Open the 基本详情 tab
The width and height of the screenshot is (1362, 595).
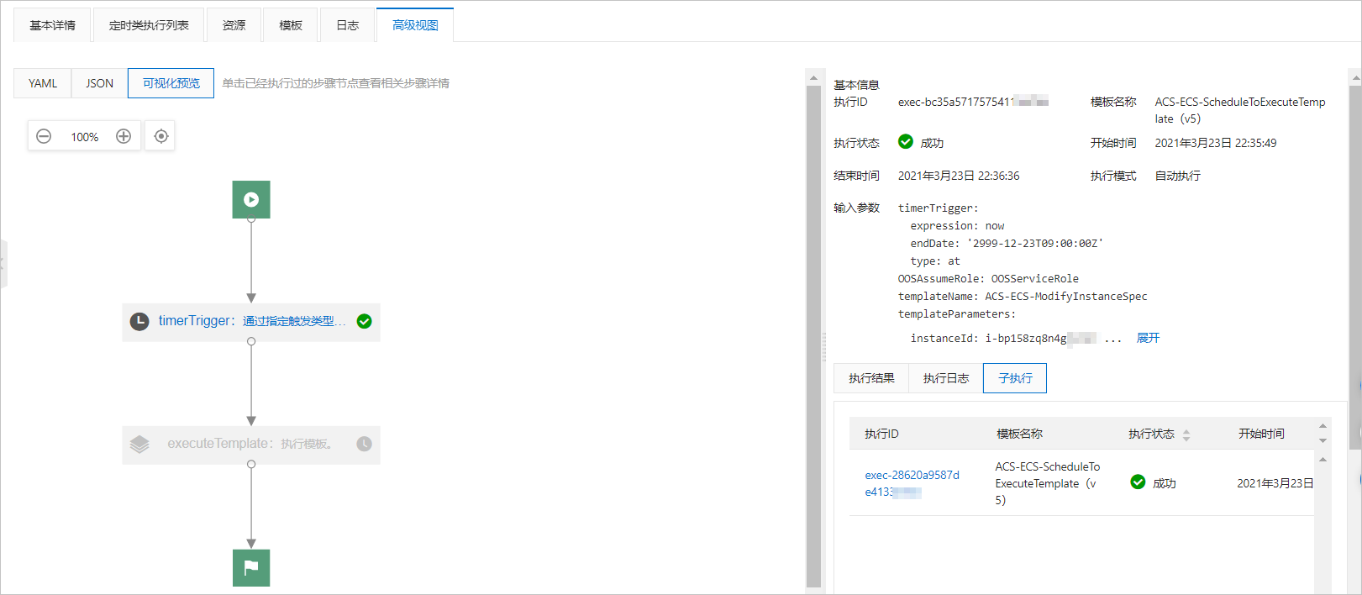(x=52, y=25)
